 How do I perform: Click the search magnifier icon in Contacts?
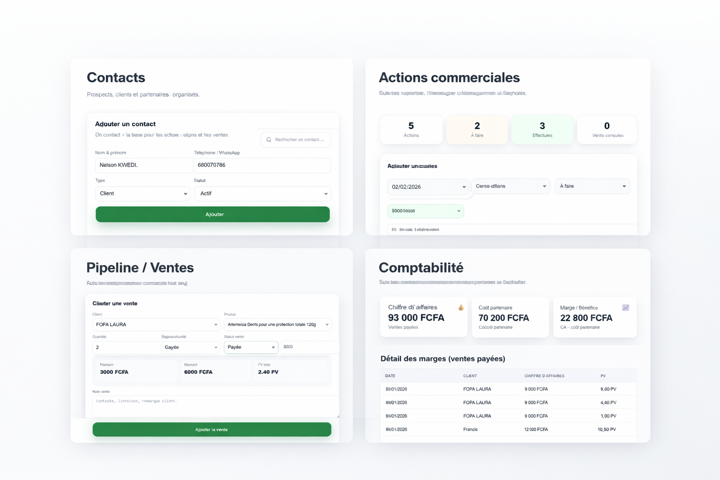269,139
